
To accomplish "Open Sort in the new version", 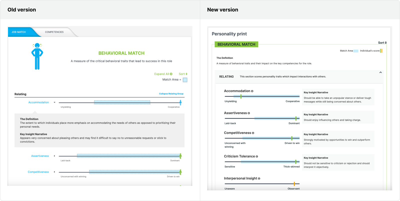I will click(382, 43).
